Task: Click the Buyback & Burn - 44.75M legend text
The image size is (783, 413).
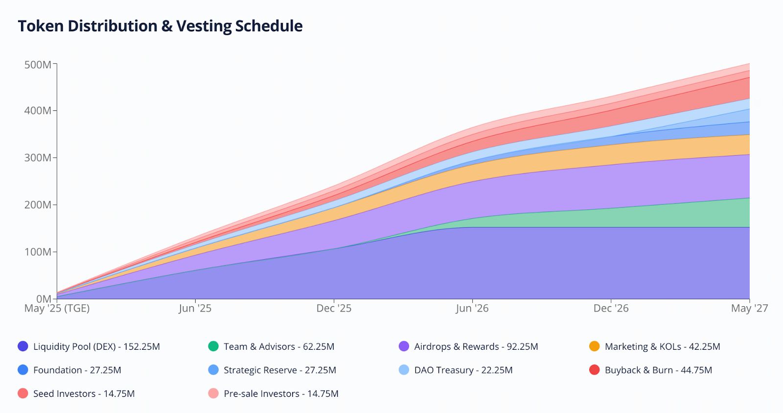Action: tap(658, 370)
